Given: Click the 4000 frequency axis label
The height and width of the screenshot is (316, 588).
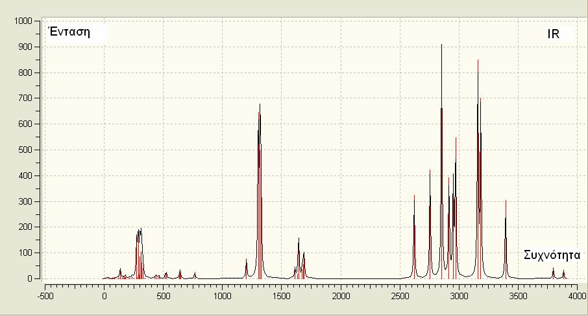Looking at the screenshot, I should click(x=577, y=297).
